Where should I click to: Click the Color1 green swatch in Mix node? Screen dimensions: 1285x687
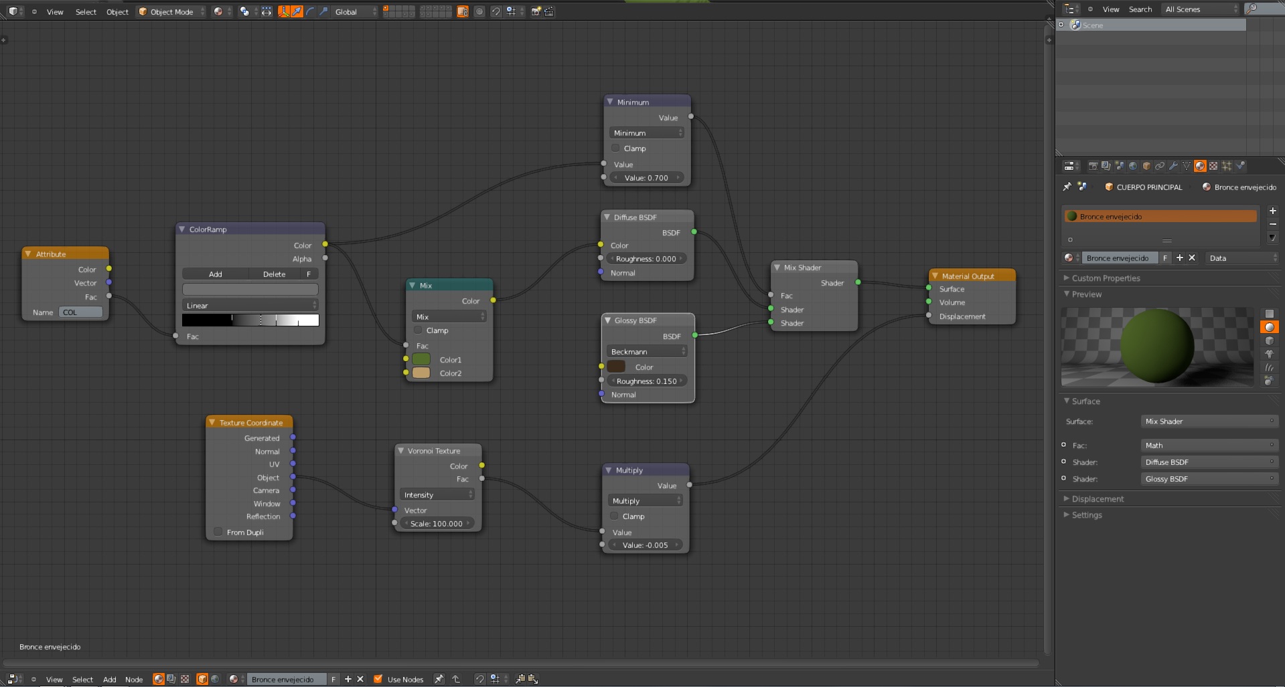pos(421,360)
